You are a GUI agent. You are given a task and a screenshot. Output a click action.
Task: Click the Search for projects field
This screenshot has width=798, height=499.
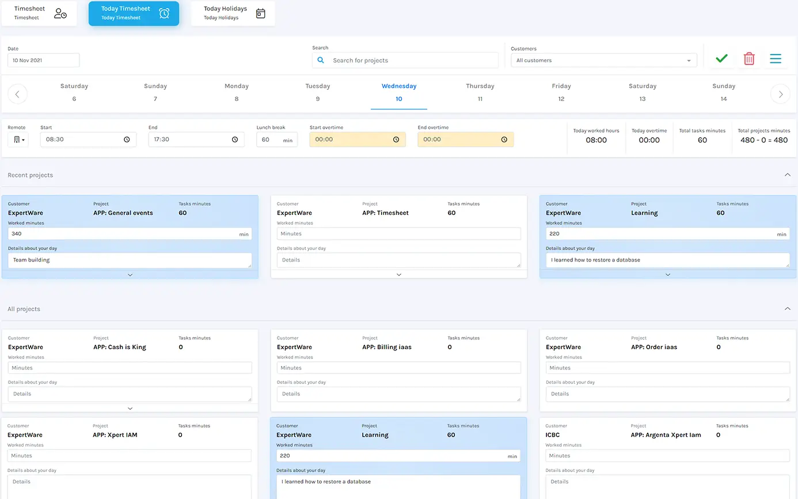pos(405,61)
